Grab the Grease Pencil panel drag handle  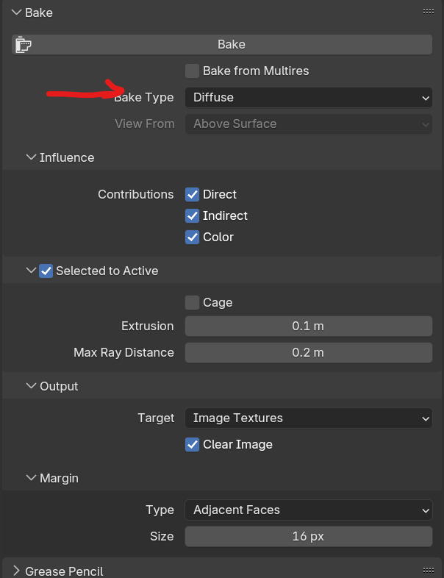click(x=428, y=570)
